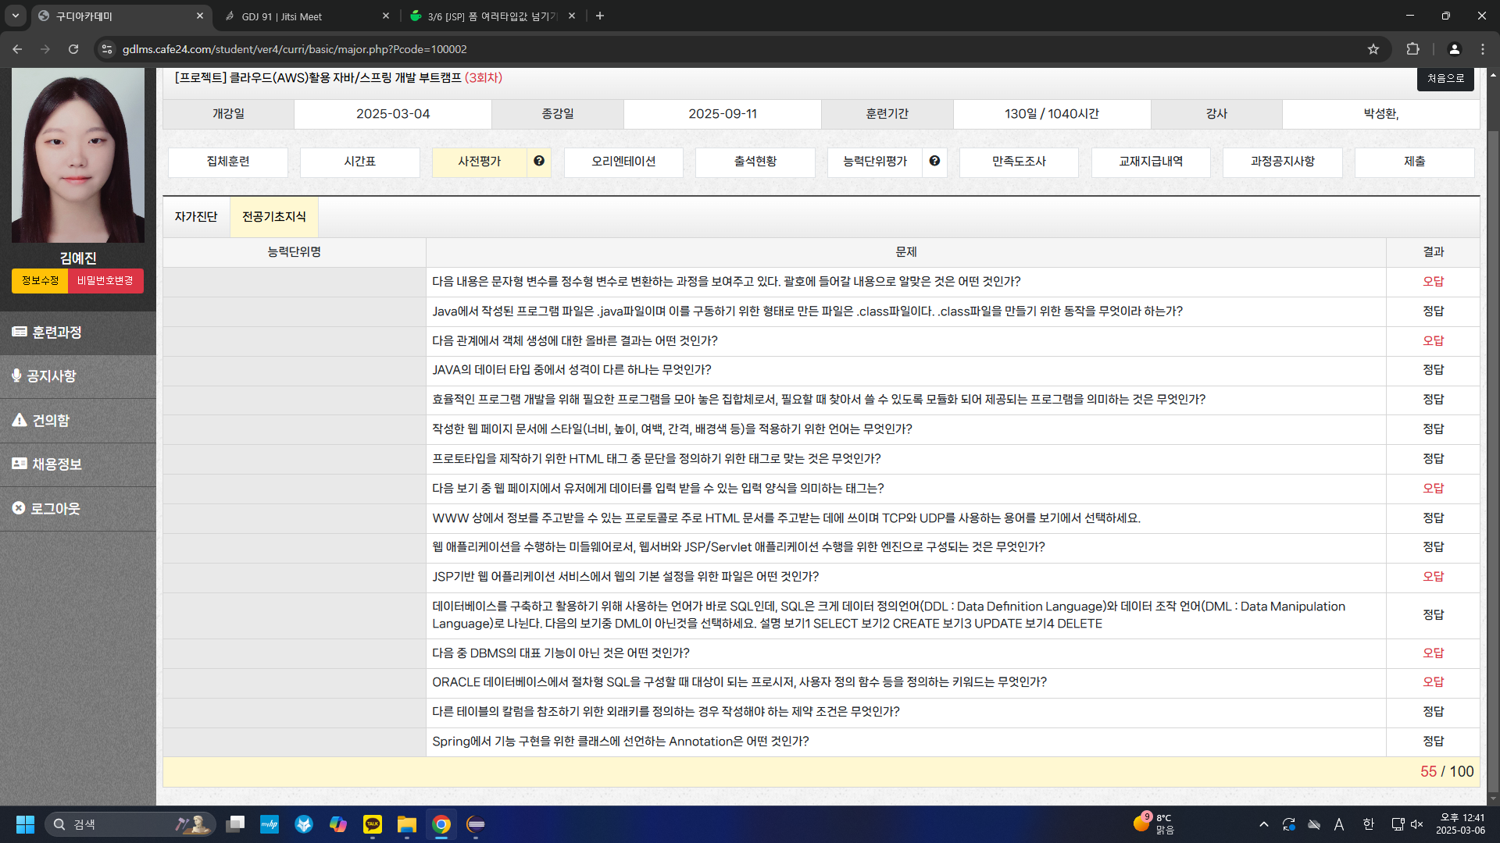Open Chrome three-dot menu
The image size is (1500, 843).
[x=1482, y=49]
